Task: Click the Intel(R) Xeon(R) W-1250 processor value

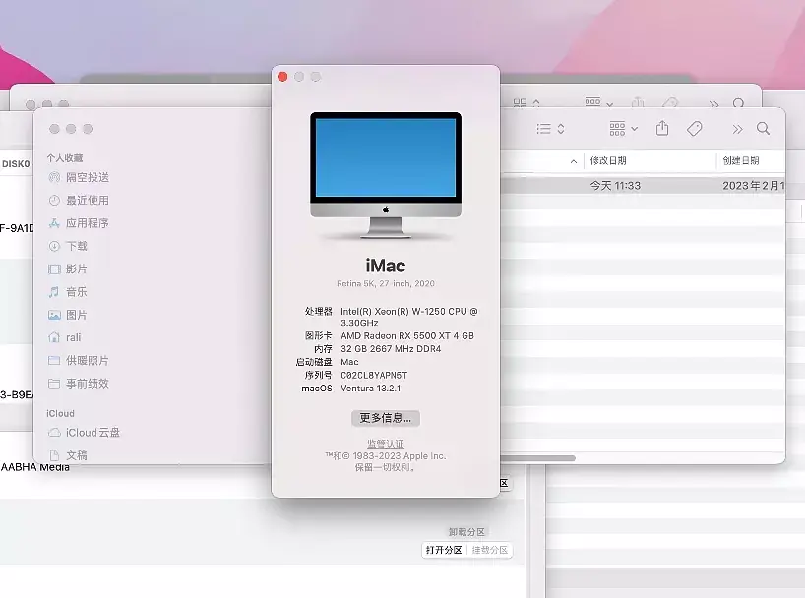Action: [409, 317]
